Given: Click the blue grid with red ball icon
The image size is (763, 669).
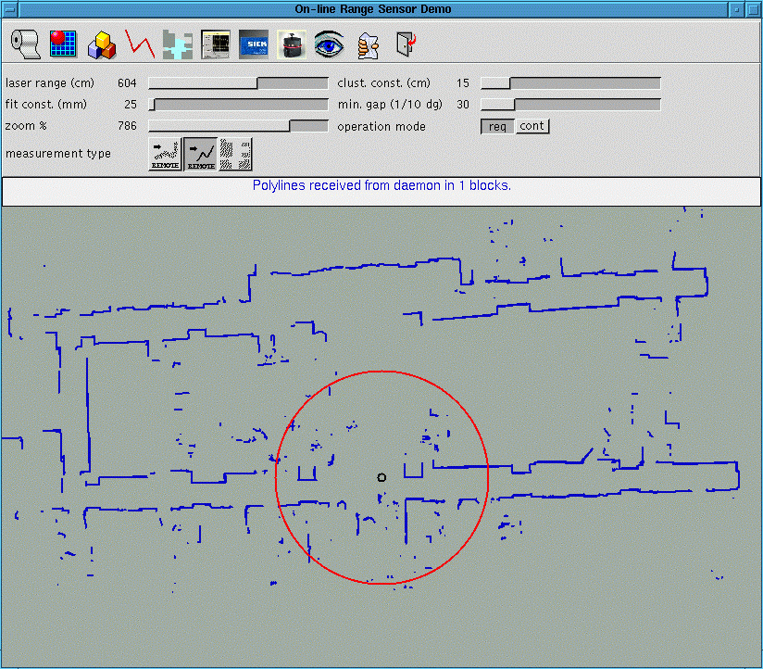Looking at the screenshot, I should 62,44.
